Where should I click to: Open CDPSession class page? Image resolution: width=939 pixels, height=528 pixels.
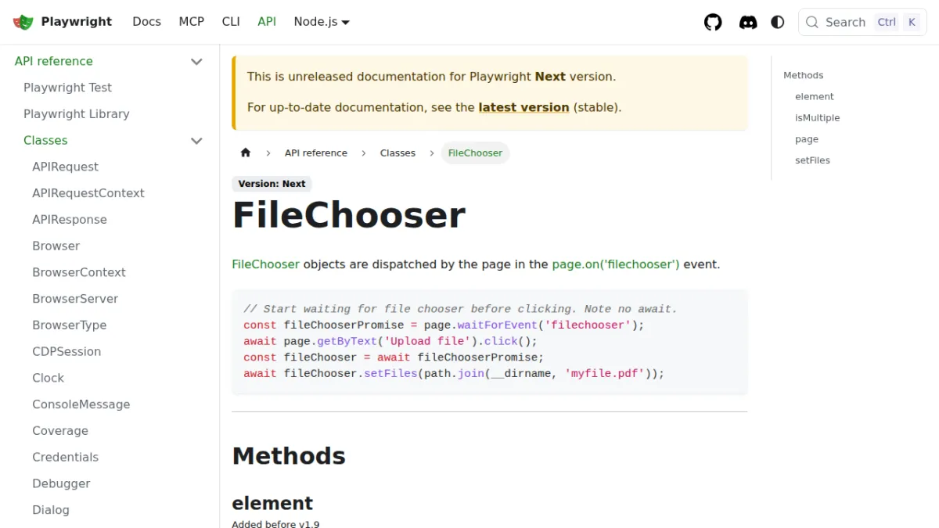pyautogui.click(x=67, y=352)
